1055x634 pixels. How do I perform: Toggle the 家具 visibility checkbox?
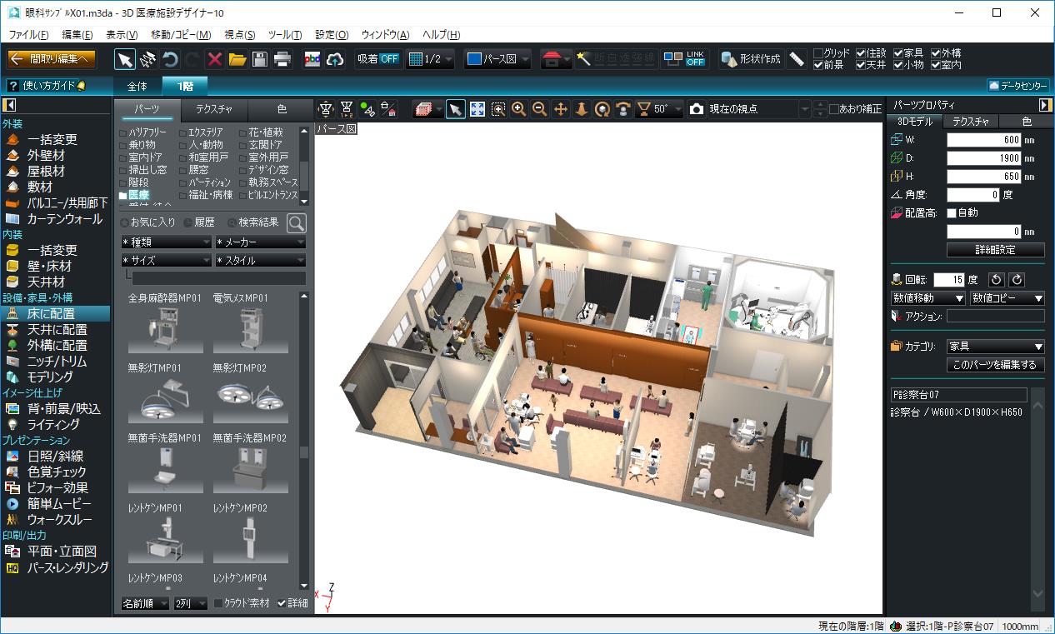click(x=898, y=53)
